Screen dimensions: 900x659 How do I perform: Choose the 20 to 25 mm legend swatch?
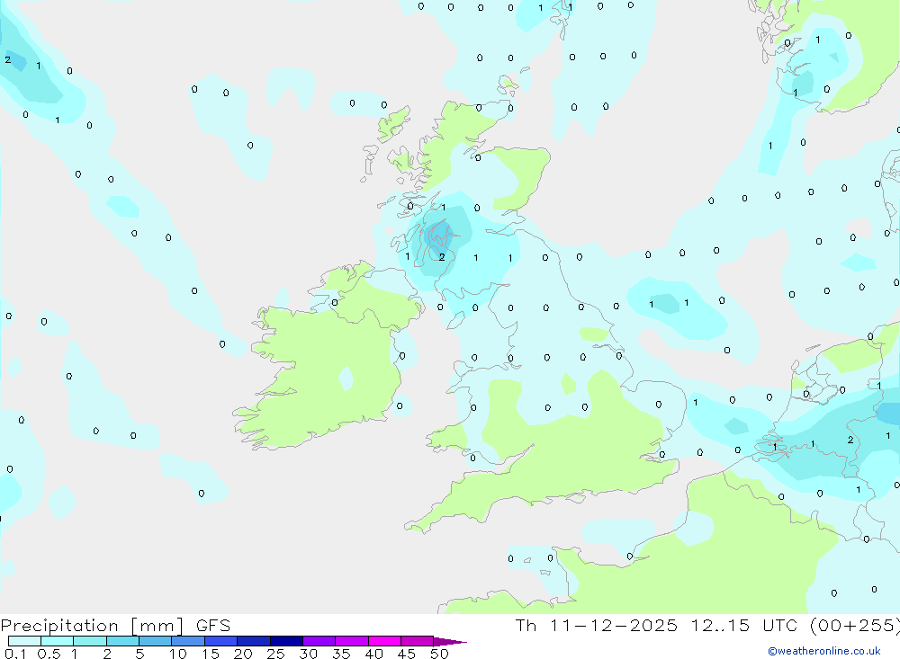(253, 641)
